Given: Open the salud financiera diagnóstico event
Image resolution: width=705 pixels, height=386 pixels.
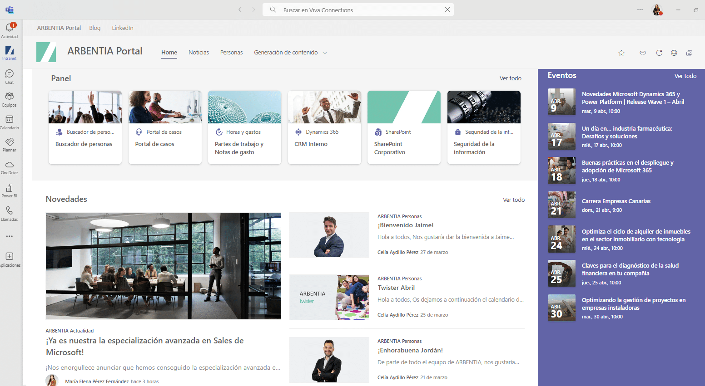Looking at the screenshot, I should point(630,269).
